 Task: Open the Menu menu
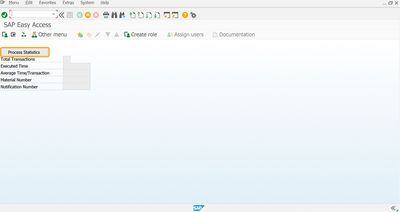click(x=14, y=3)
